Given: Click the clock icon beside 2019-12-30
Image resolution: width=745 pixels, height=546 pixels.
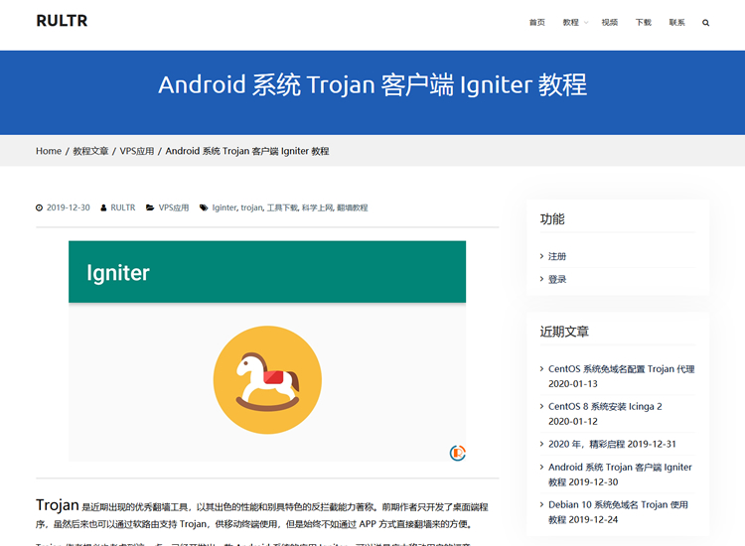Looking at the screenshot, I should (x=39, y=207).
